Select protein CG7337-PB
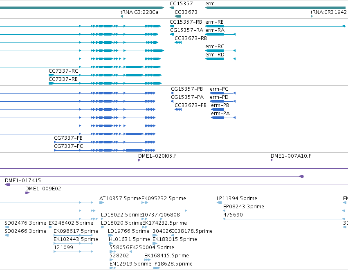The height and width of the screenshot is (270, 348). click(x=105, y=142)
